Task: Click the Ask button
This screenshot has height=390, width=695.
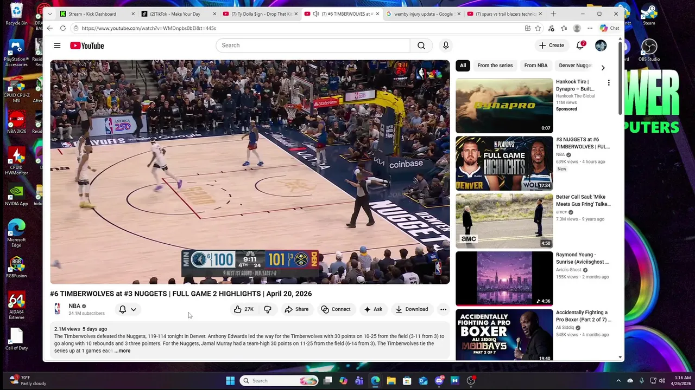Action: 373,309
